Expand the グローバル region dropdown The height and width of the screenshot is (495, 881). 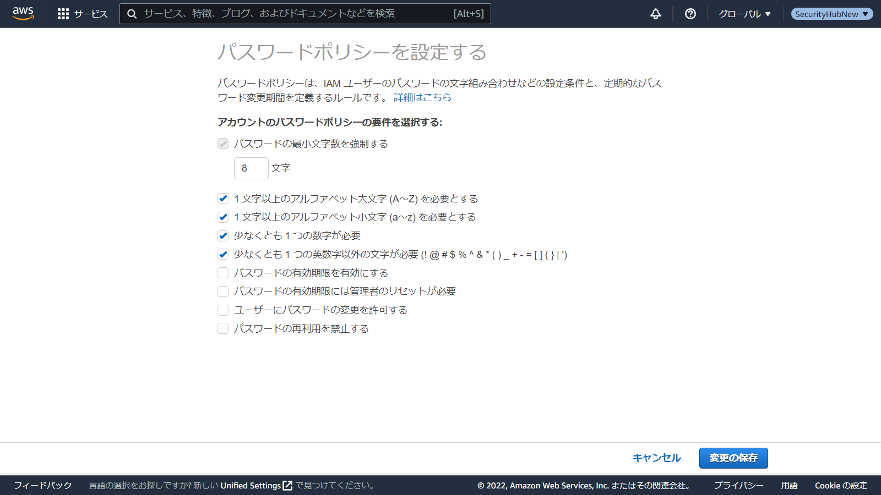click(744, 14)
